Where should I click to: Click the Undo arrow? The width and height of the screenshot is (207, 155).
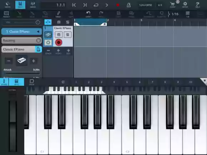(88, 14)
